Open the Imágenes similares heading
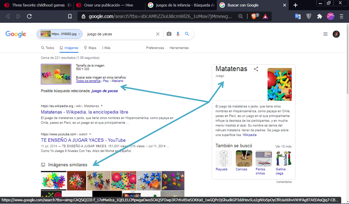This screenshot has height=204, width=349. point(68,165)
